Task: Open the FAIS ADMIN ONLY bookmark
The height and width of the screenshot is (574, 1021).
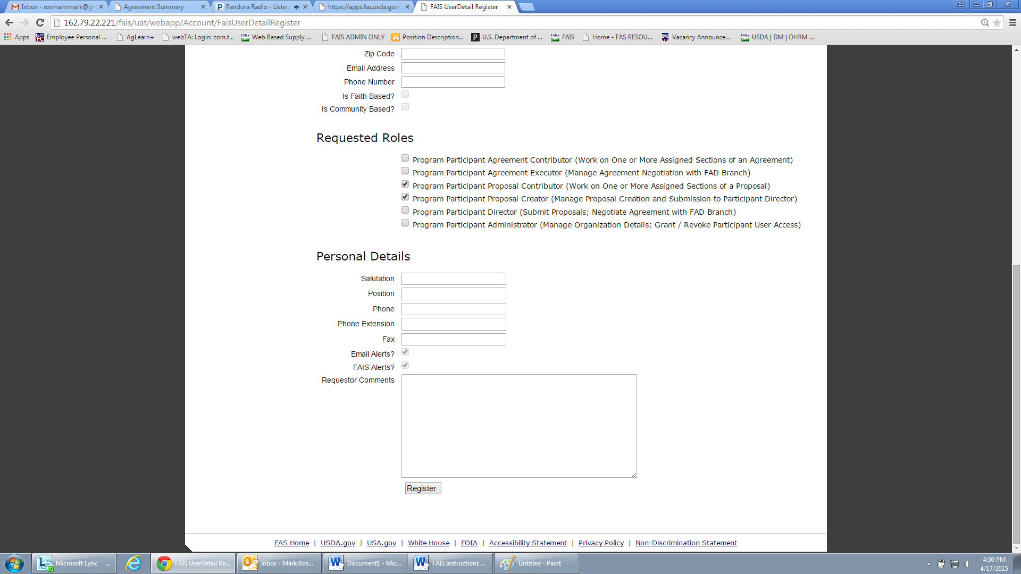Action: [353, 37]
